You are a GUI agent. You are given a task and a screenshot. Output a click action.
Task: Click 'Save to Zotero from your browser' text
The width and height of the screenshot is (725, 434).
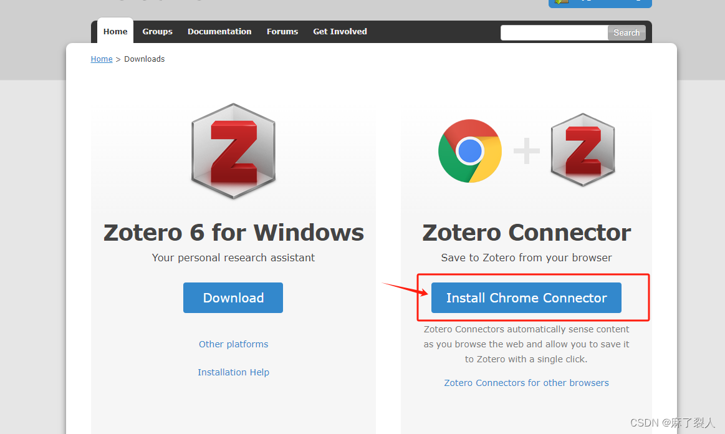pyautogui.click(x=526, y=258)
